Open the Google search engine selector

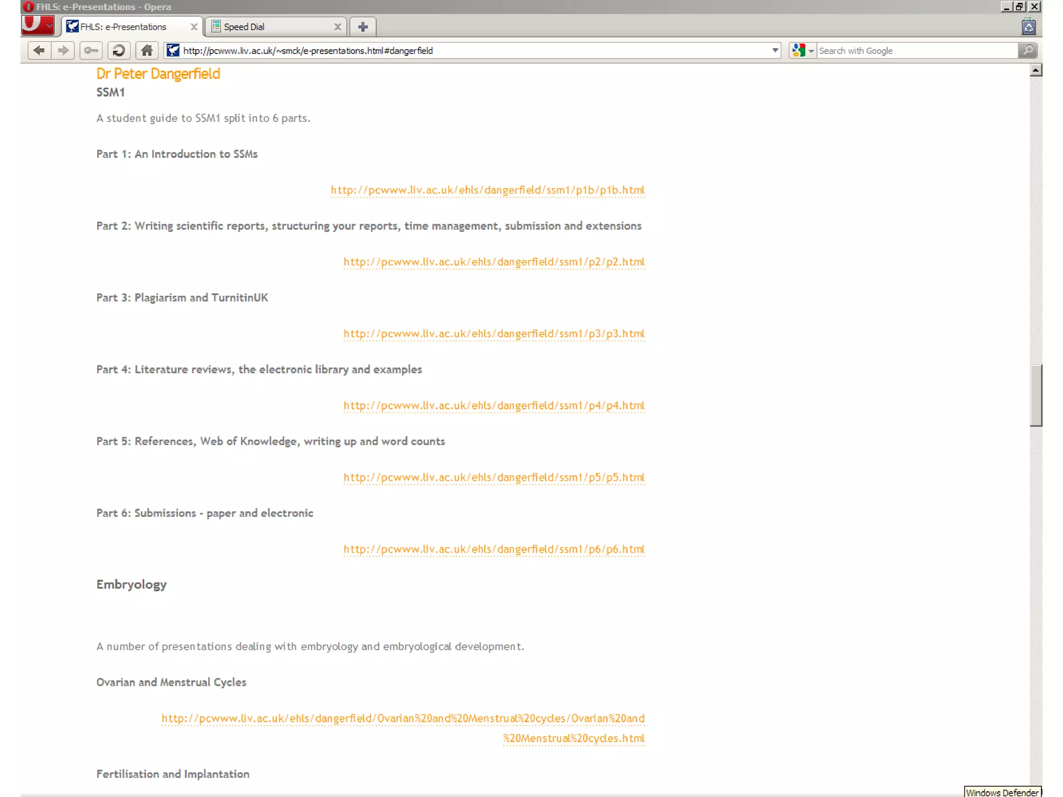point(802,50)
